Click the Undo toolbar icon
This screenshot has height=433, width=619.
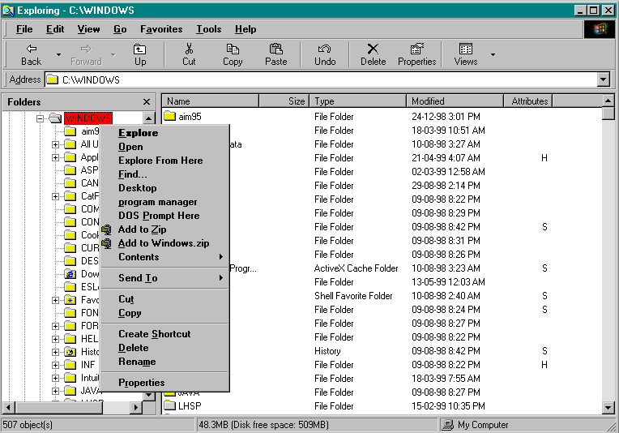point(324,54)
